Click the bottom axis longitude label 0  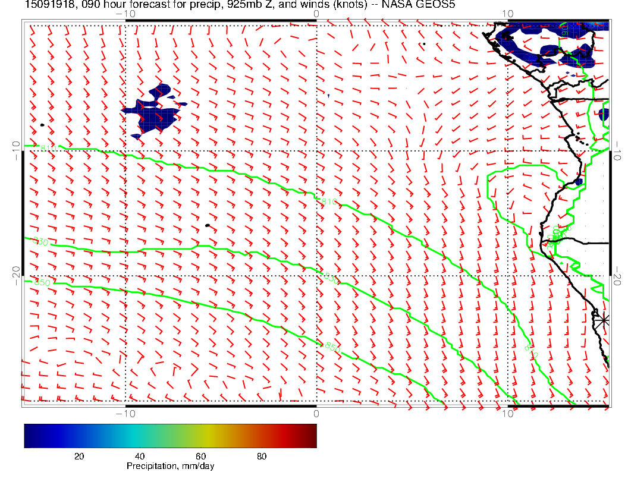point(316,414)
